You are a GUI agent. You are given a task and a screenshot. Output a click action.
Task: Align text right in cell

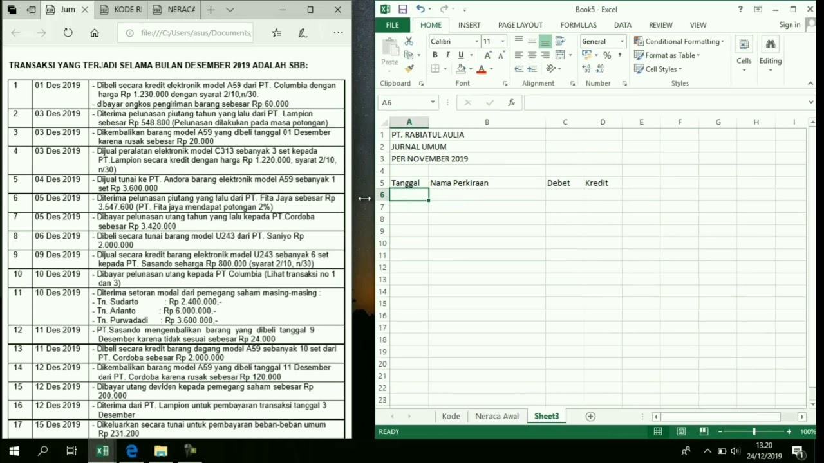tap(545, 55)
